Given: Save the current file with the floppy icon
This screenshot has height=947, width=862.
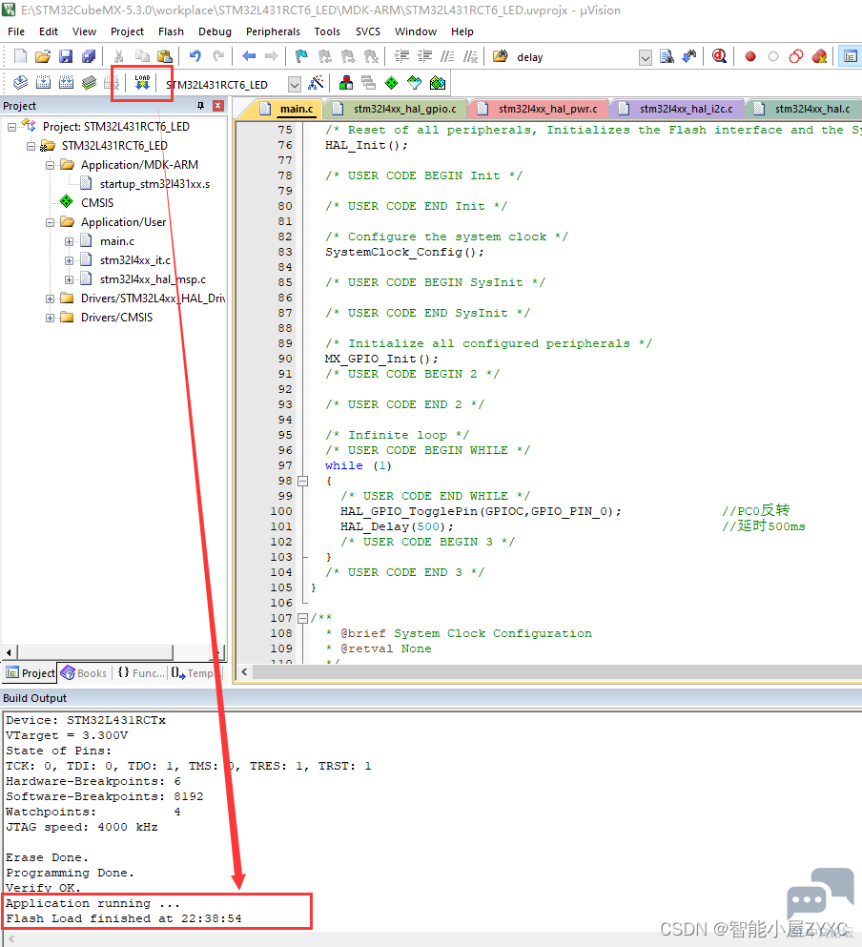Looking at the screenshot, I should point(66,56).
